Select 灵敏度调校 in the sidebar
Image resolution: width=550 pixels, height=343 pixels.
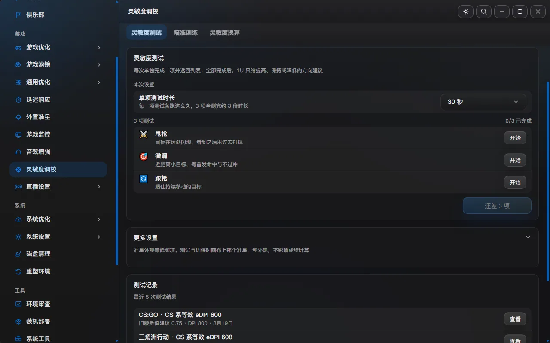click(58, 169)
